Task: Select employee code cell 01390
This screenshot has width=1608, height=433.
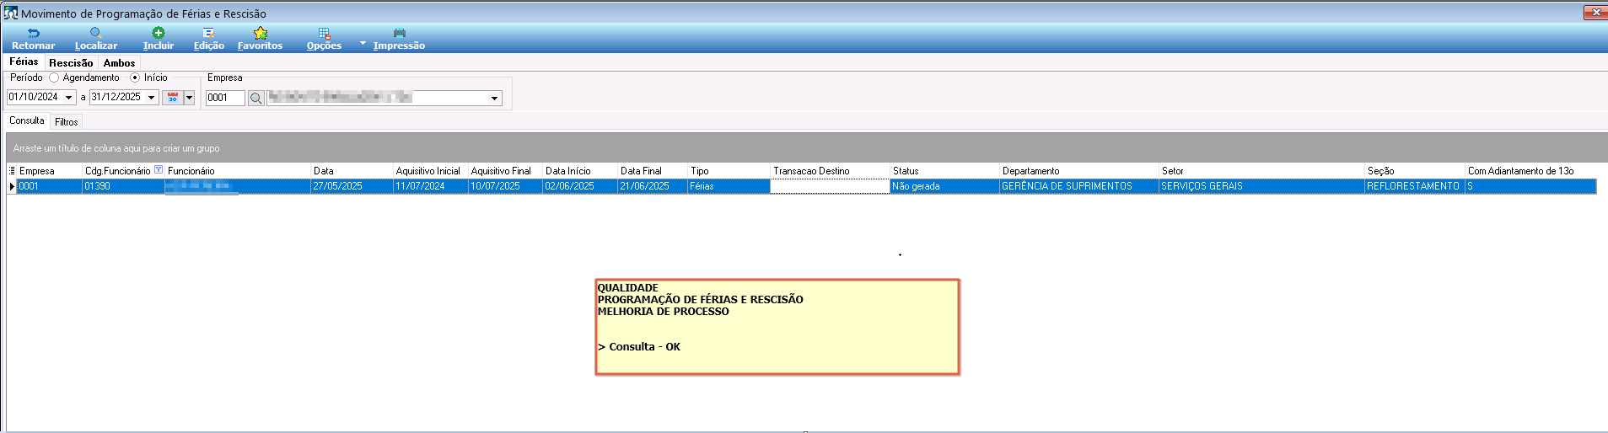Action: (123, 186)
